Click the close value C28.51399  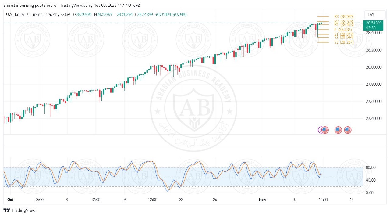tap(144, 14)
